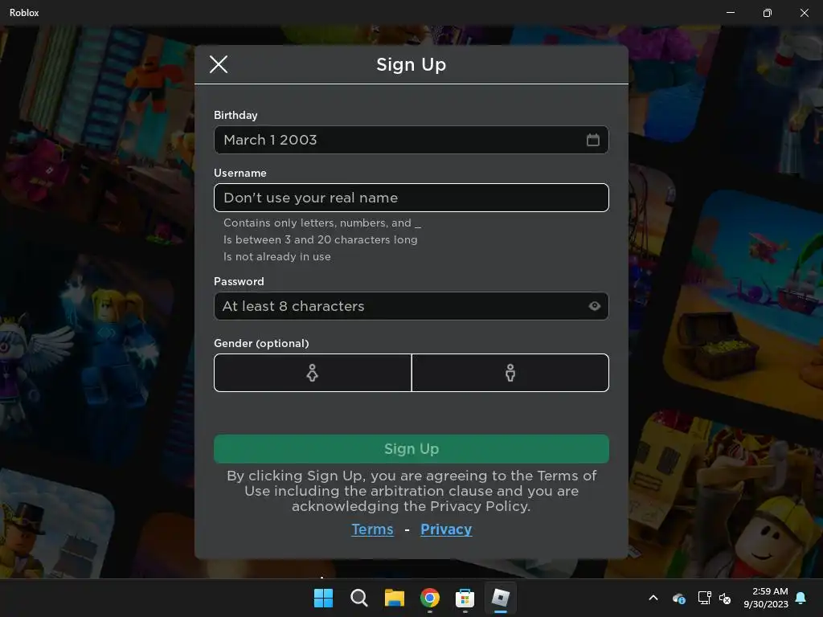Minimize the Roblox window
Image resolution: width=823 pixels, height=617 pixels.
pyautogui.click(x=730, y=13)
